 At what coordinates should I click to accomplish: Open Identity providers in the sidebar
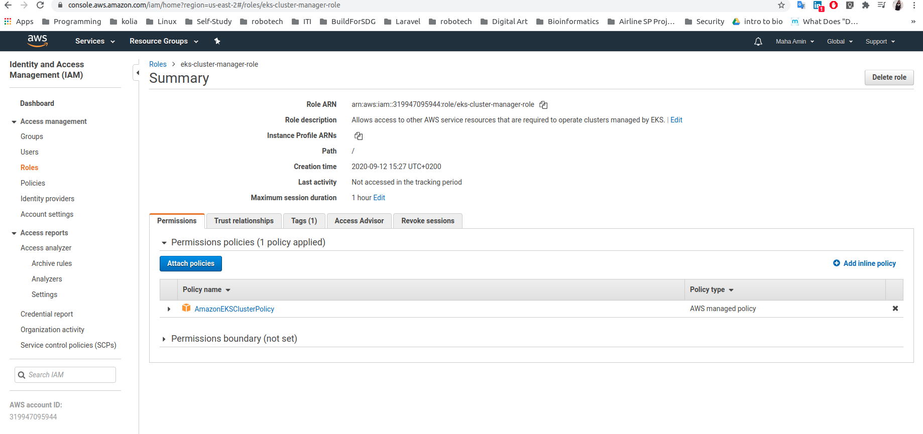click(47, 199)
